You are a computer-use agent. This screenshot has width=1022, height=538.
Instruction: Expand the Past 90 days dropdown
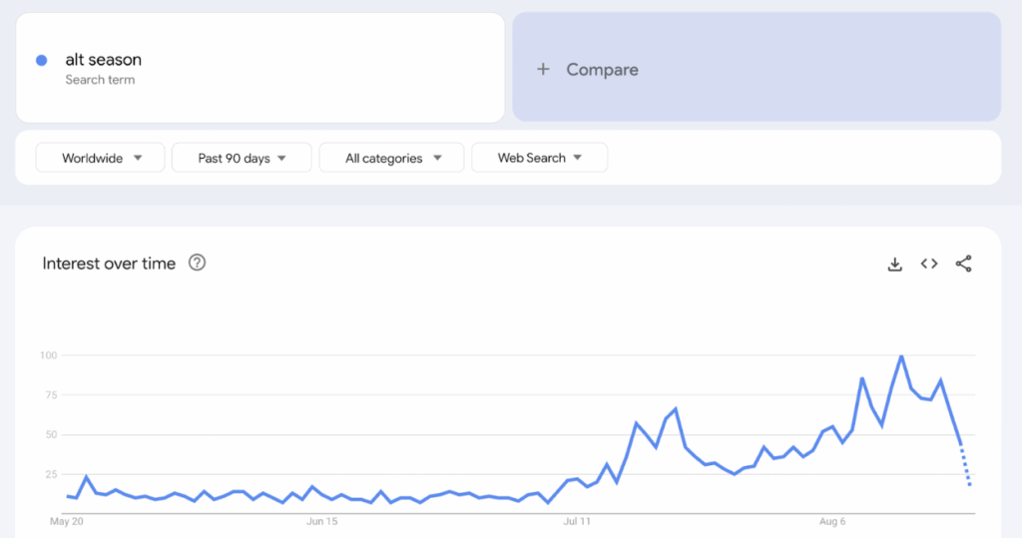tap(242, 158)
